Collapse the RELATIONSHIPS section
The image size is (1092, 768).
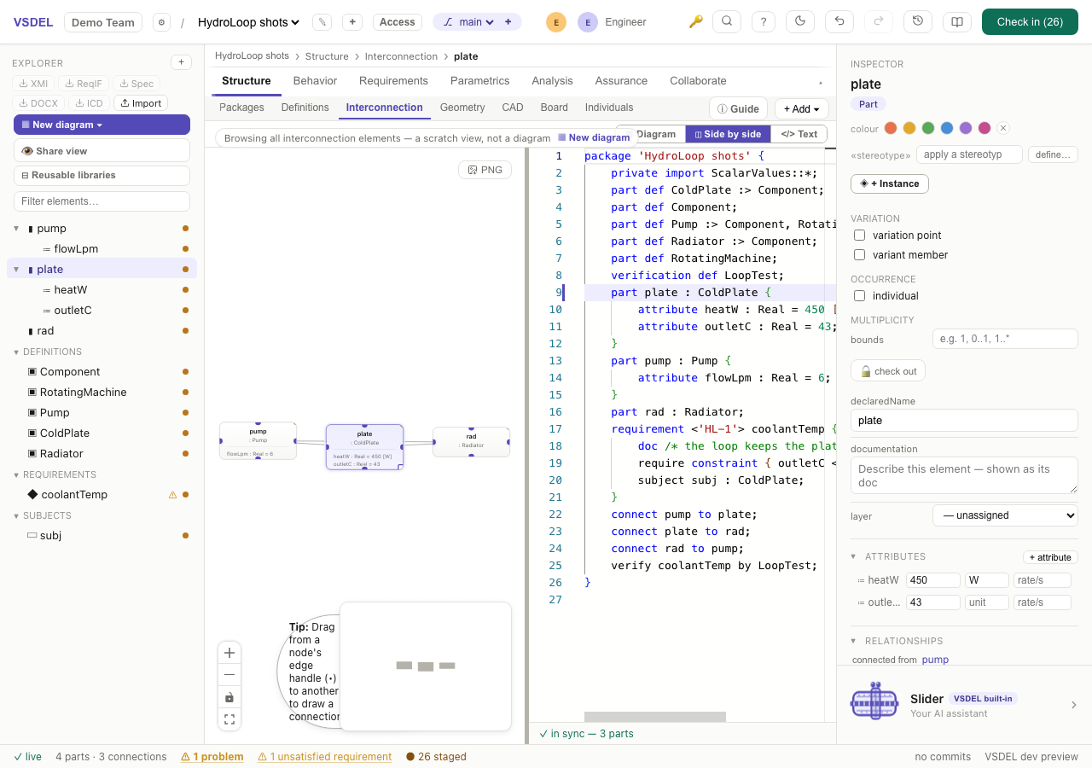854,641
